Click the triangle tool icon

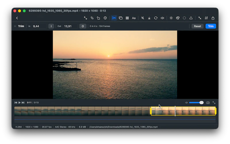191,18
